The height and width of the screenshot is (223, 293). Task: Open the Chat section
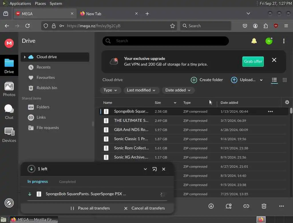click(x=9, y=112)
